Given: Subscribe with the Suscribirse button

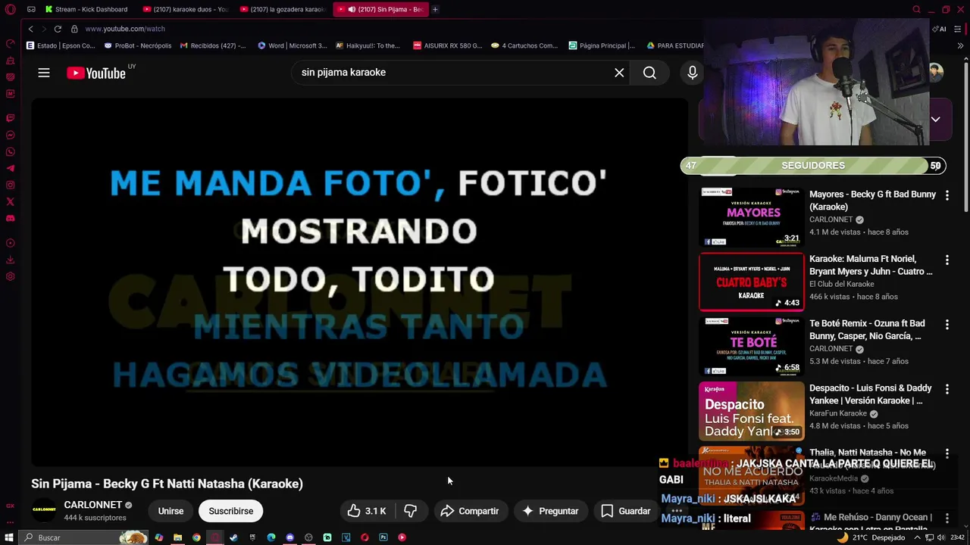Looking at the screenshot, I should [231, 511].
